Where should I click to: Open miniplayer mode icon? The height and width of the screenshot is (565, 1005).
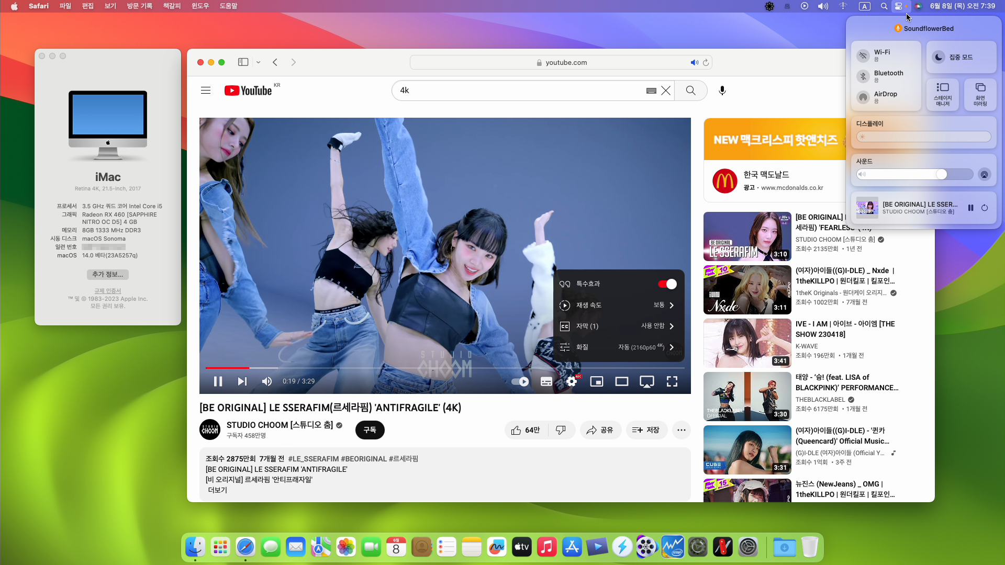point(597,381)
